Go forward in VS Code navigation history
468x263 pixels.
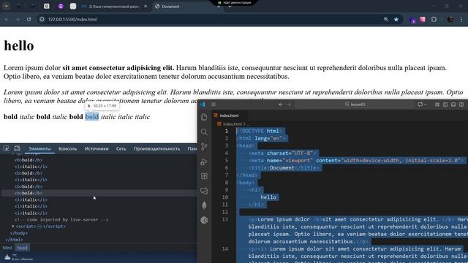point(289,104)
